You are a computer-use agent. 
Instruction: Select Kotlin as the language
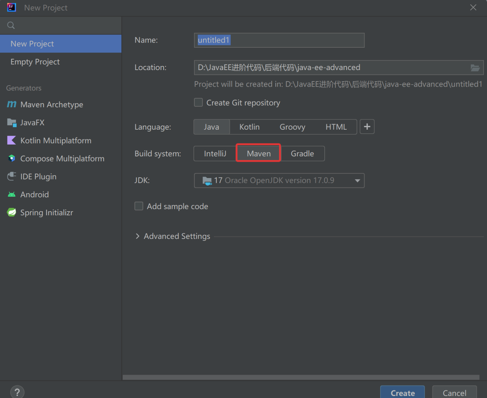(250, 127)
